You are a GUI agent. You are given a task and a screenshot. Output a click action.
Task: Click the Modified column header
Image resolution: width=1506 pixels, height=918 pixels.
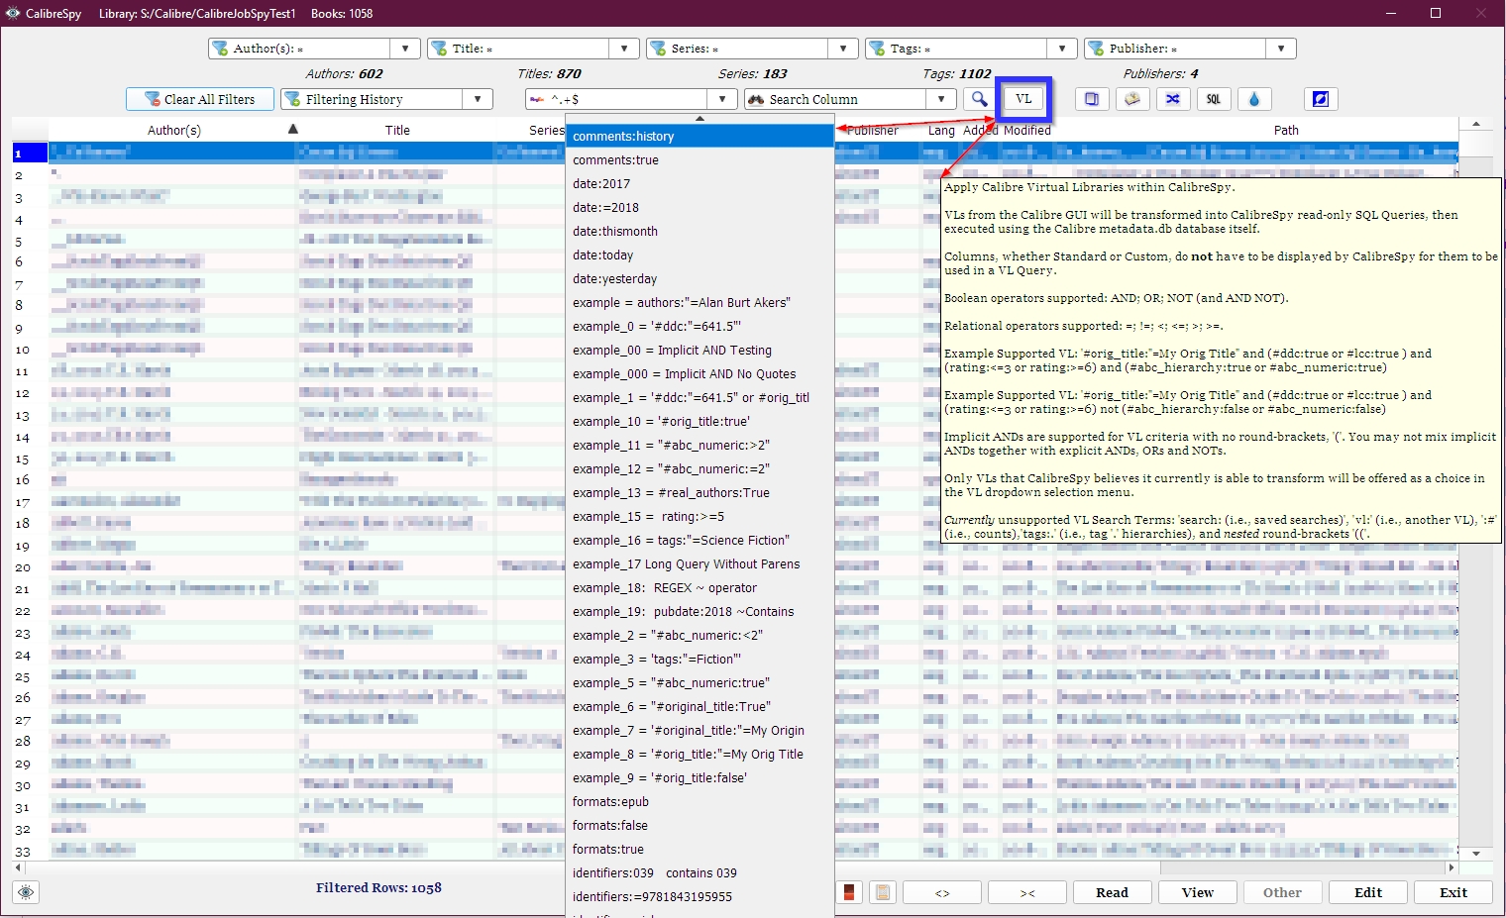(1027, 130)
